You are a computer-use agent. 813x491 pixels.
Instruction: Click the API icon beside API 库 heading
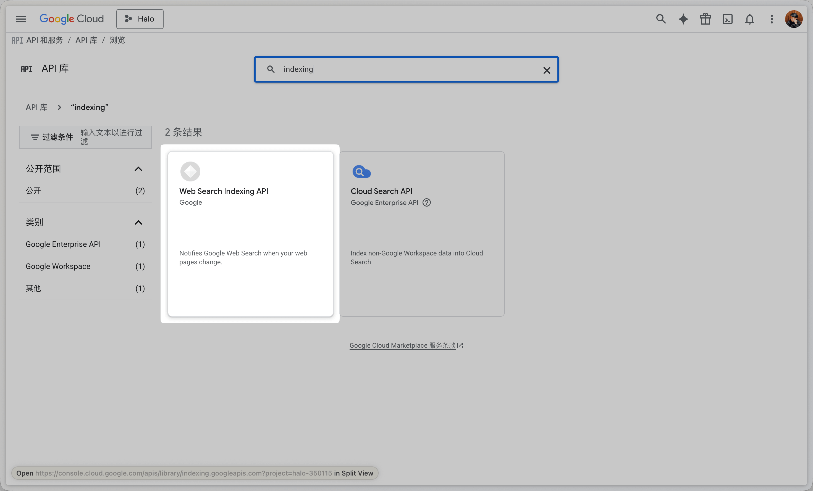[27, 69]
